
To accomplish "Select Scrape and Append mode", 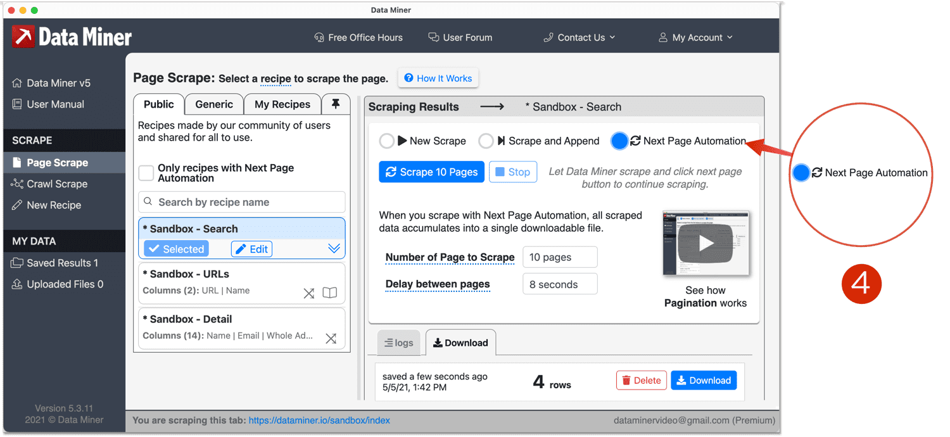I will (x=486, y=141).
